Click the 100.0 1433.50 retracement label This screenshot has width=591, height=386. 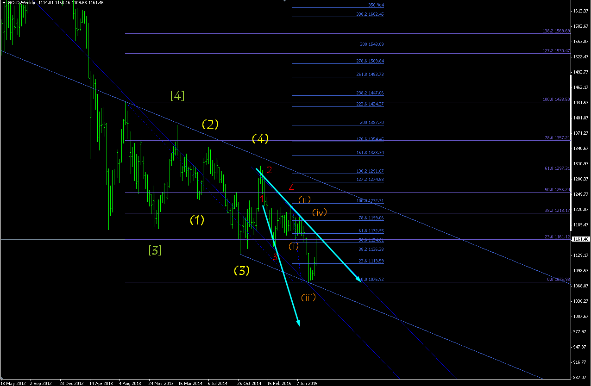pyautogui.click(x=555, y=100)
